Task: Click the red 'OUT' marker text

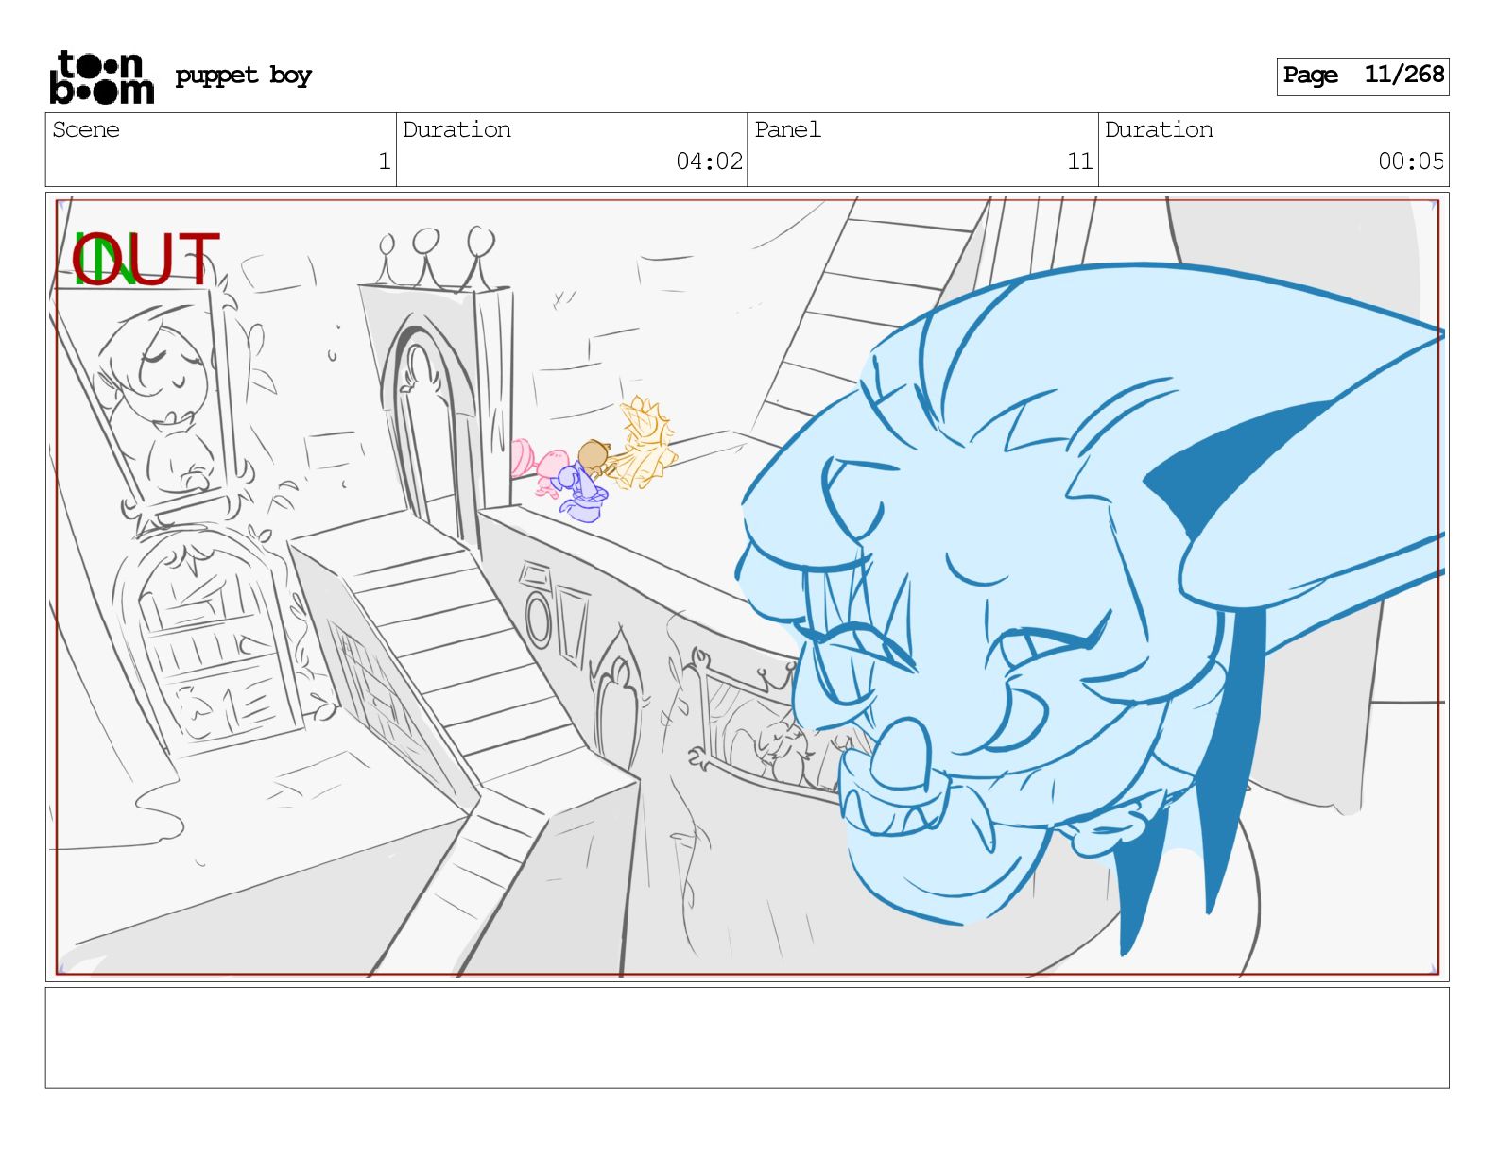Action: click(x=146, y=260)
